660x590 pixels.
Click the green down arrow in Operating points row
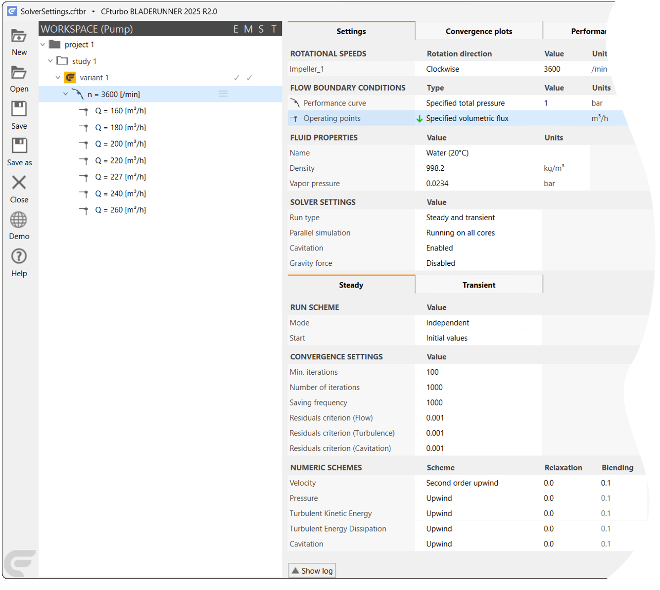420,119
